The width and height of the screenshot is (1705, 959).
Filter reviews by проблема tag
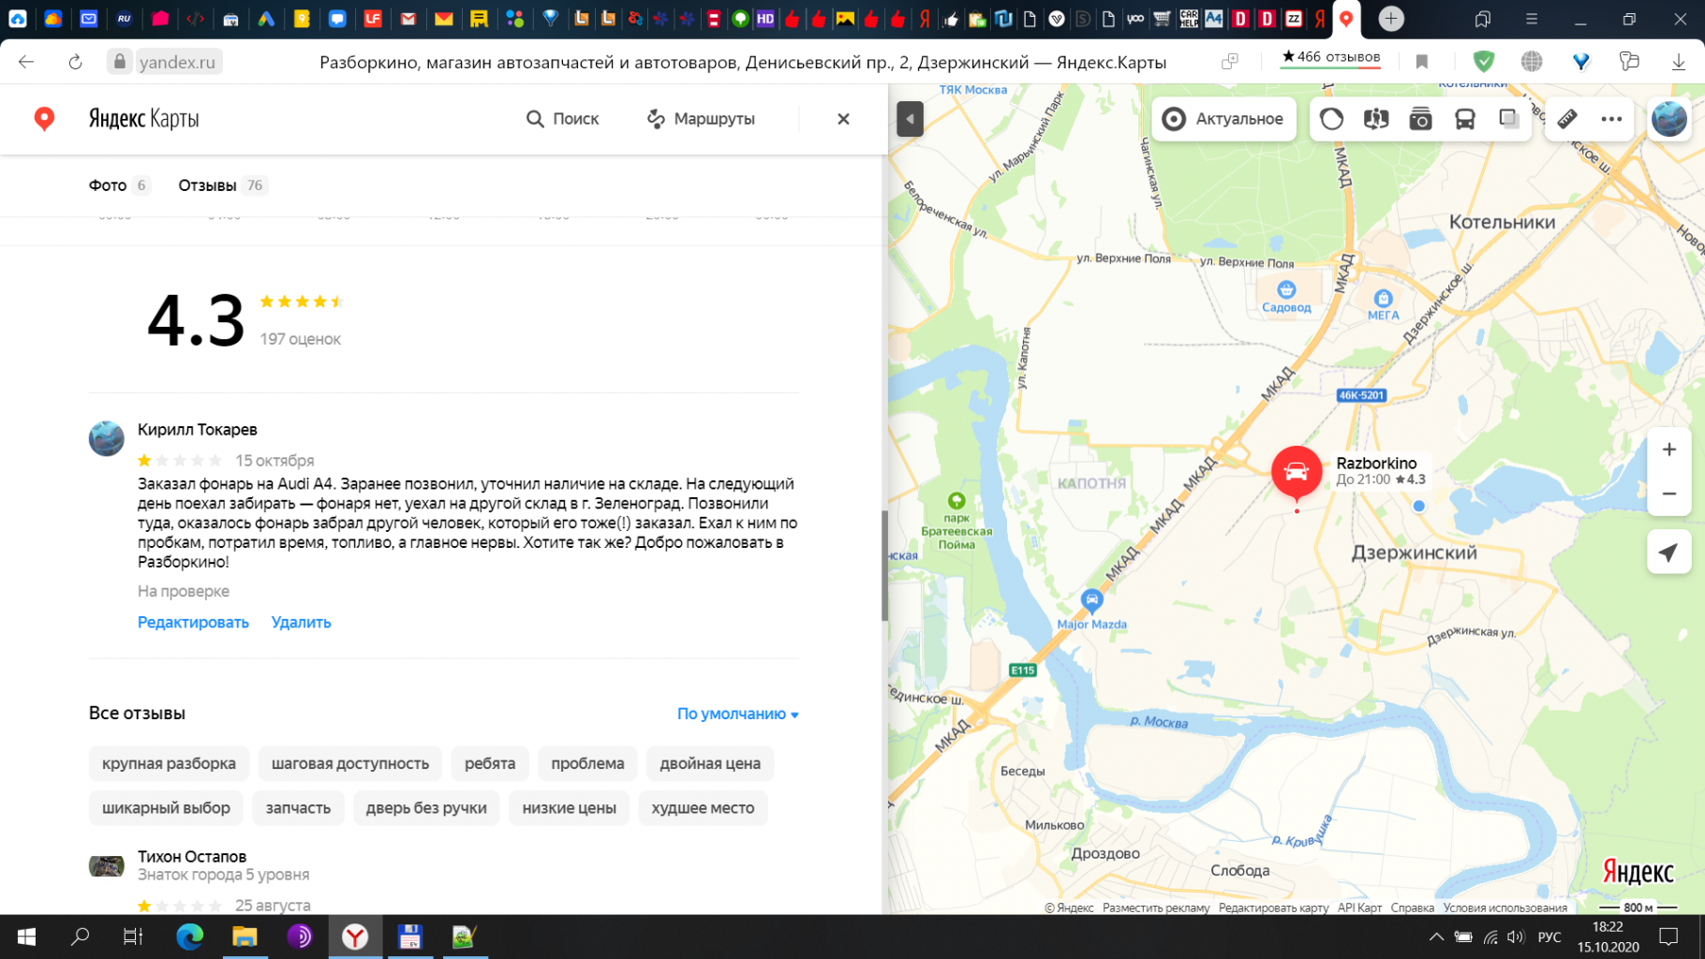click(x=587, y=763)
